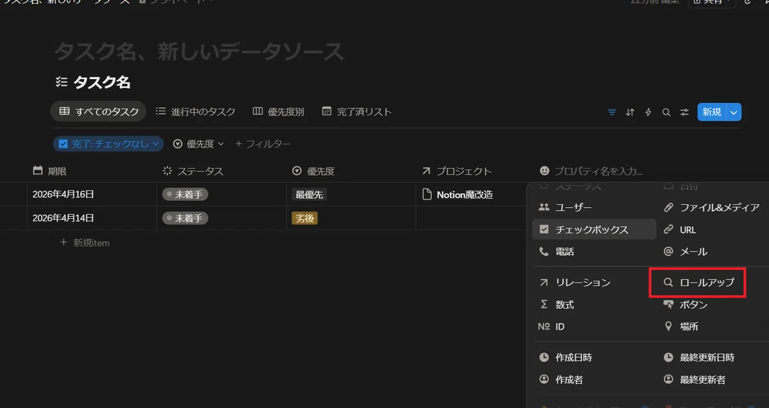Open the Notion魔改造 project page link

pyautogui.click(x=458, y=194)
